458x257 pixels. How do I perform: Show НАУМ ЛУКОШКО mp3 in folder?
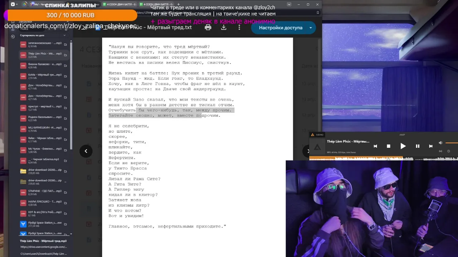[x=65, y=203]
